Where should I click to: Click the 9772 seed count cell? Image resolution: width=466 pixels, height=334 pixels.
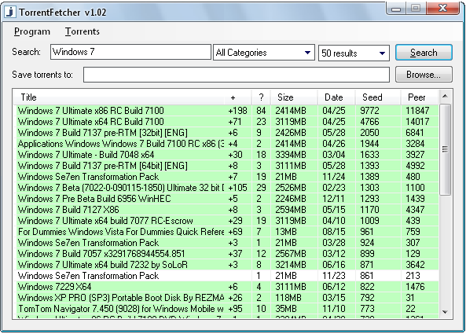tap(369, 111)
